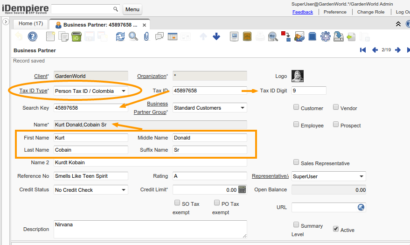Open the Credit Status dropdown
The image size is (410, 245).
point(124,190)
